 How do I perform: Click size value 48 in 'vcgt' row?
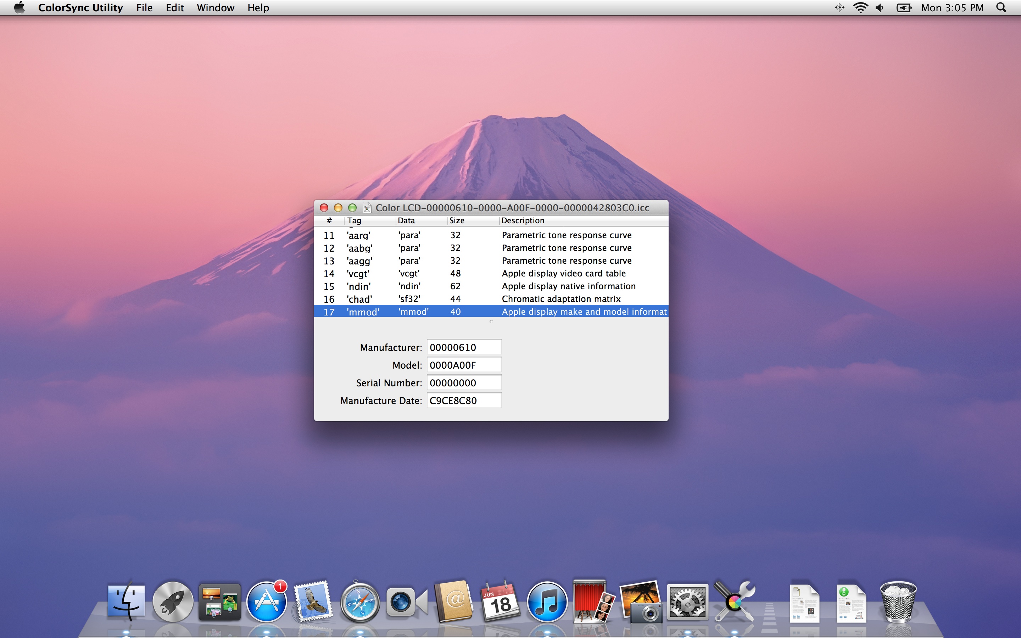(455, 273)
